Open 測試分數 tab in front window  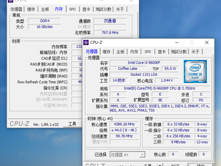(x=179, y=52)
